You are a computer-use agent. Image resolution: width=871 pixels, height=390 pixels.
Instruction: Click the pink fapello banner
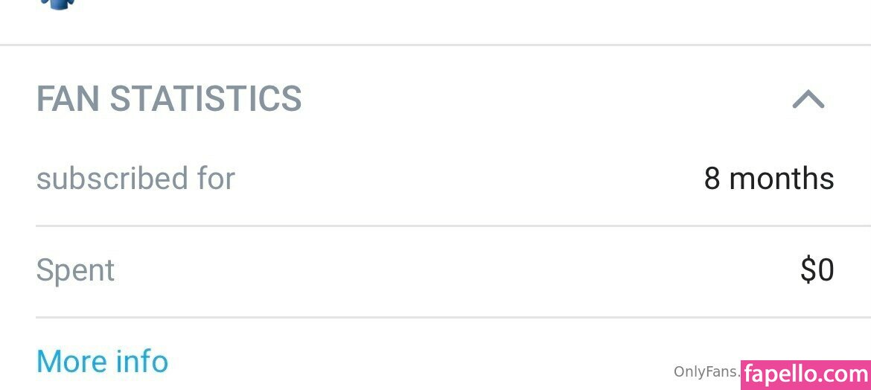pos(805,374)
